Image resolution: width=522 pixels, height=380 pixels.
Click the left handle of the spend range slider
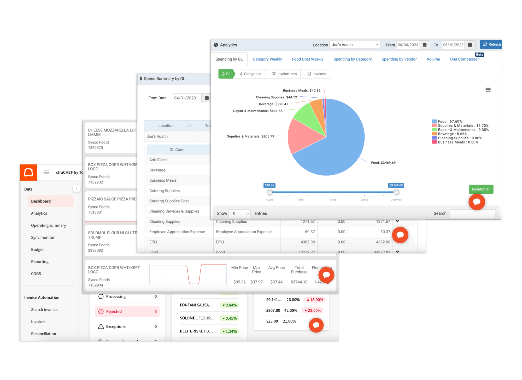tap(269, 192)
